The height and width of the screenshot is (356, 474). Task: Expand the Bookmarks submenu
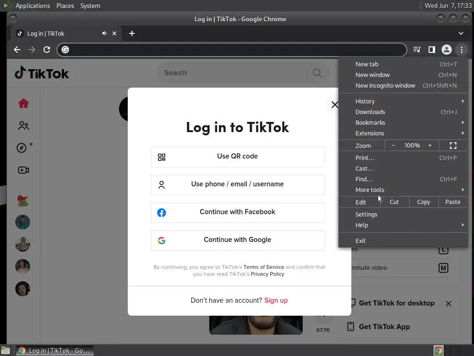tap(403, 122)
